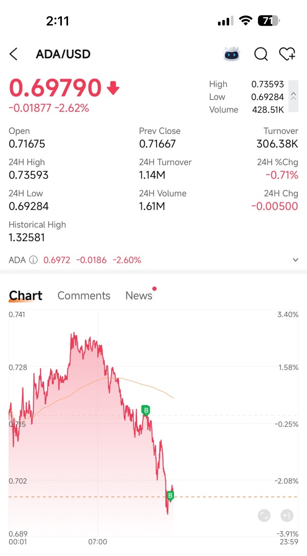The image size is (307, 556).
Task: Expand the ADA quote row chevron
Action: (x=295, y=260)
